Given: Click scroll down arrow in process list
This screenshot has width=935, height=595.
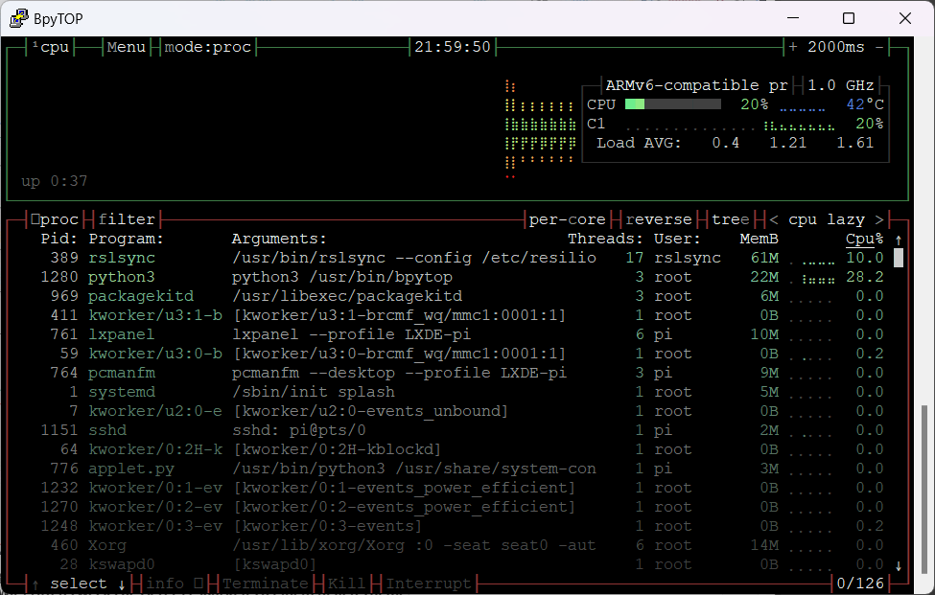Looking at the screenshot, I should (899, 565).
